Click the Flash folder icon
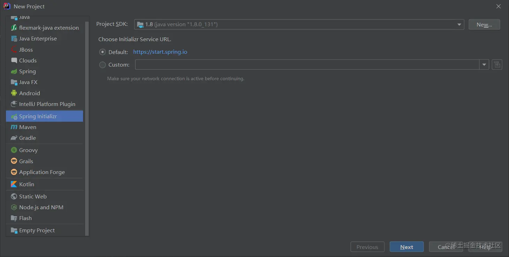Viewport: 509px width, 257px height. click(14, 218)
